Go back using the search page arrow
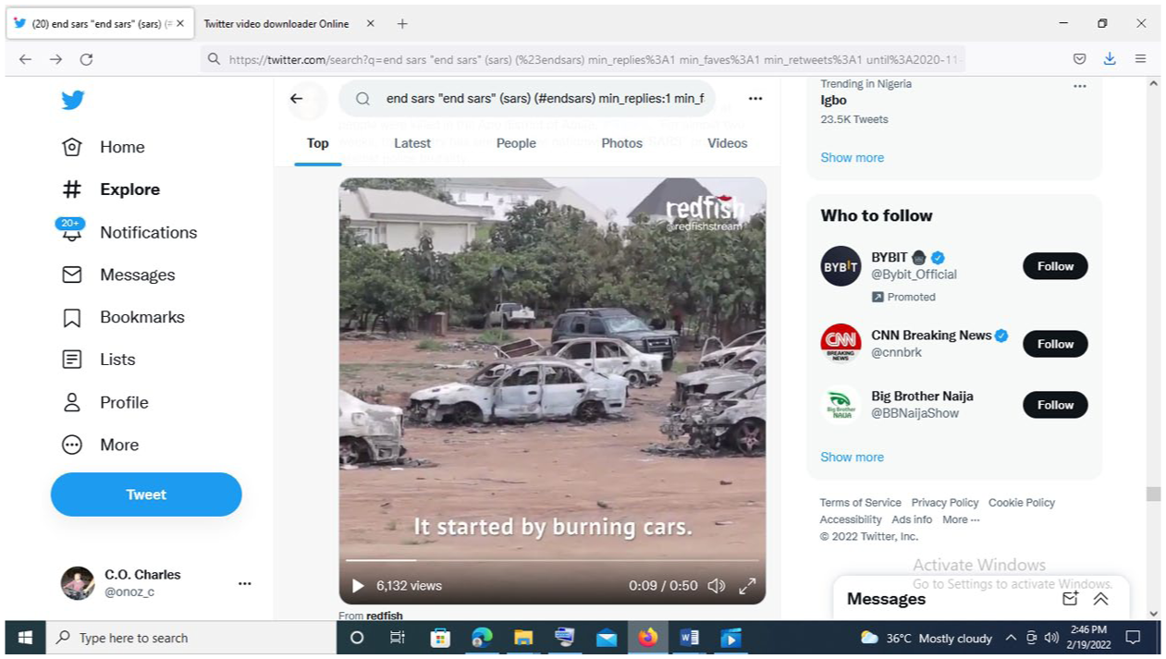The width and height of the screenshot is (1166, 659). pos(296,99)
